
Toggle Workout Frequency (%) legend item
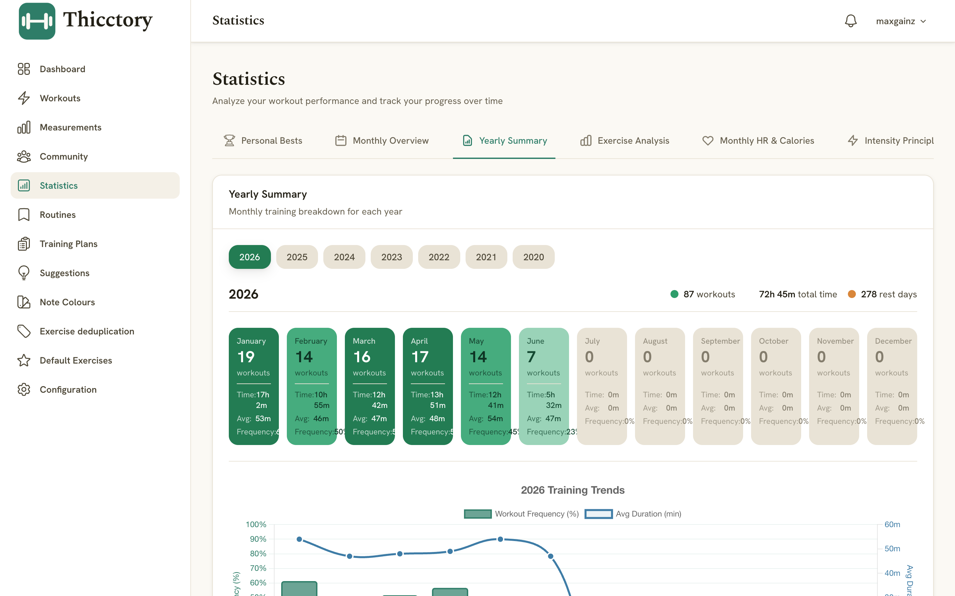[521, 514]
